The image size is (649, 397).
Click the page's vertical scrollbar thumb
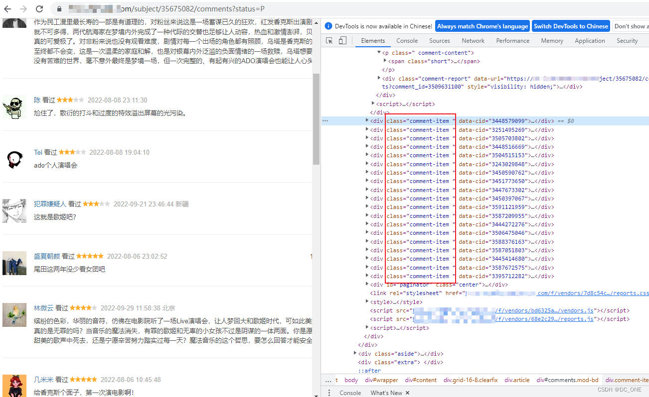[x=316, y=118]
